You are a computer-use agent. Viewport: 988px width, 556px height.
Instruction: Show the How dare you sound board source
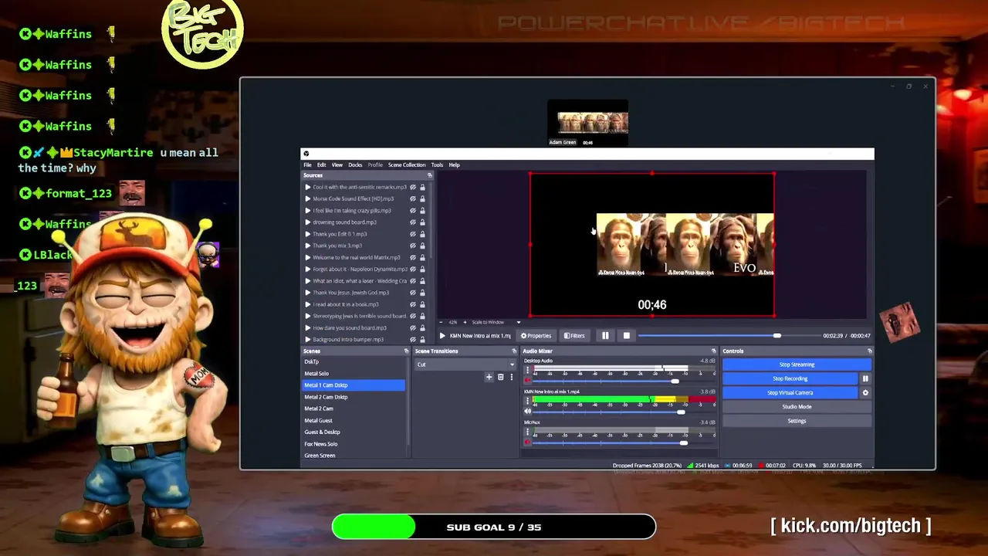413,327
